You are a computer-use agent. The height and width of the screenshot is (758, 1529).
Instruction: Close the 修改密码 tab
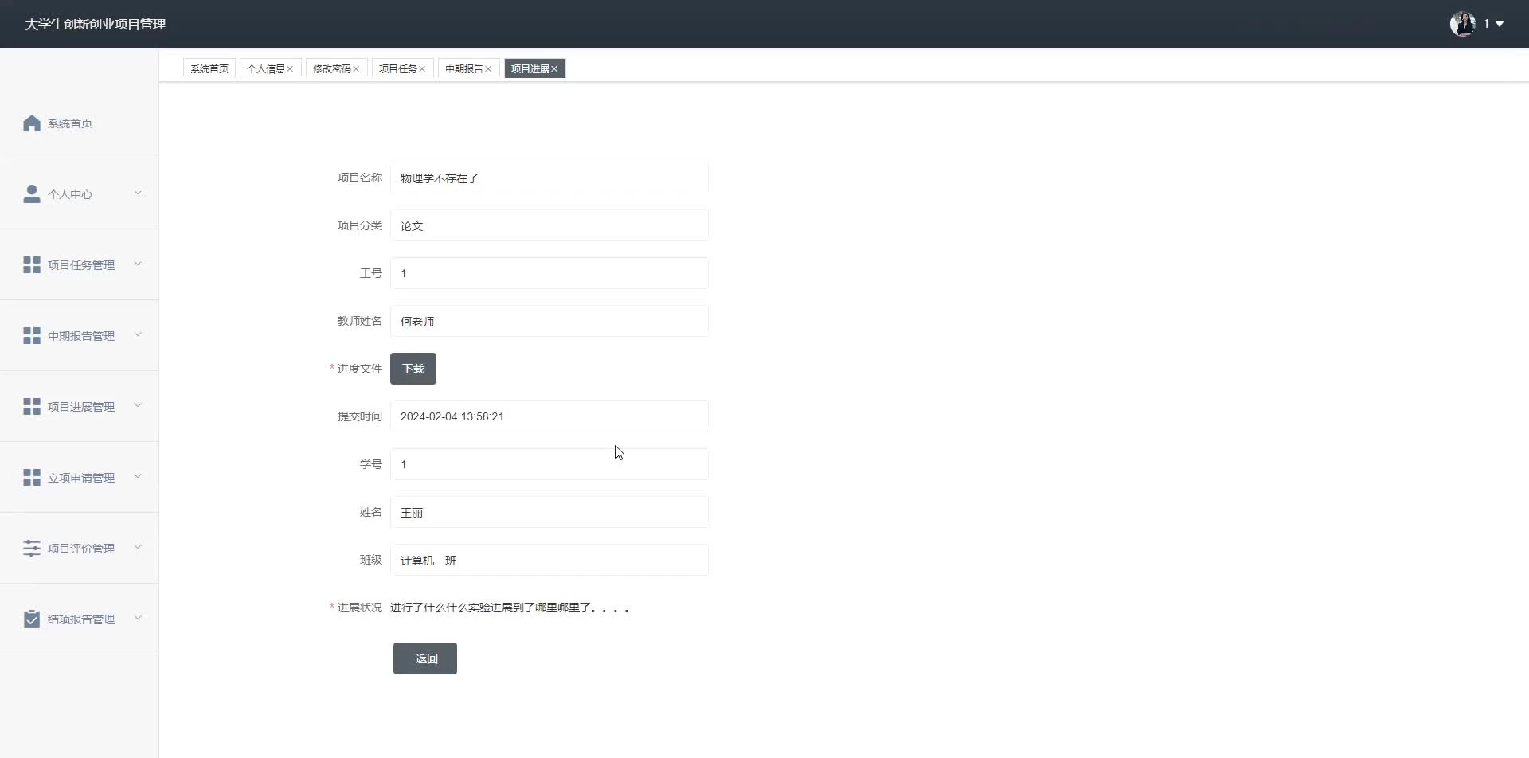(x=356, y=69)
